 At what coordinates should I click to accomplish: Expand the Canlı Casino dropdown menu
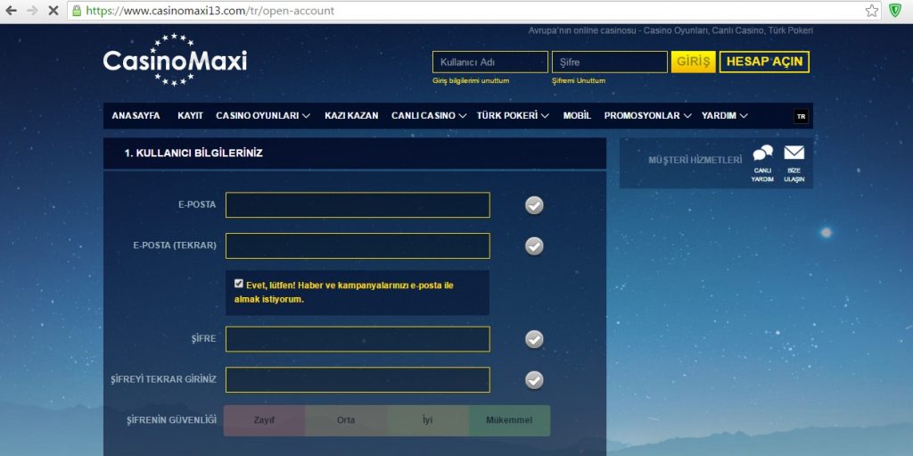pos(429,116)
